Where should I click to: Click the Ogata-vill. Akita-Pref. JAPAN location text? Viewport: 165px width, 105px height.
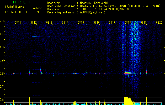120,6
